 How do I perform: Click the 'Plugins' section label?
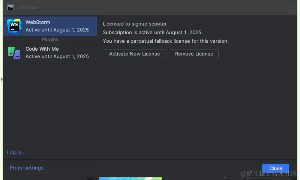pos(50,40)
